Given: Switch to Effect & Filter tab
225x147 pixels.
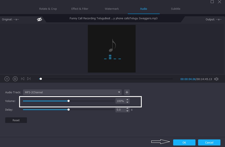Looking at the screenshot, I should pyautogui.click(x=80, y=9).
